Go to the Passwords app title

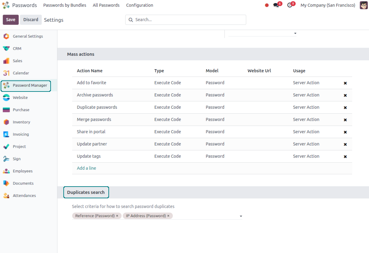click(24, 5)
